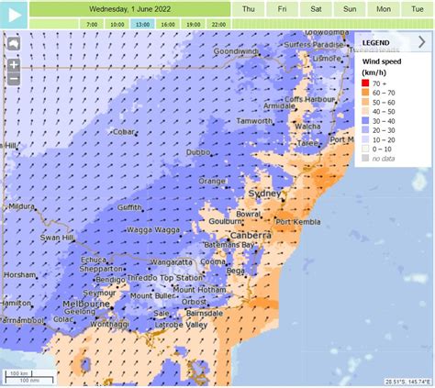Click the Wagga Wagga map label

(153, 230)
